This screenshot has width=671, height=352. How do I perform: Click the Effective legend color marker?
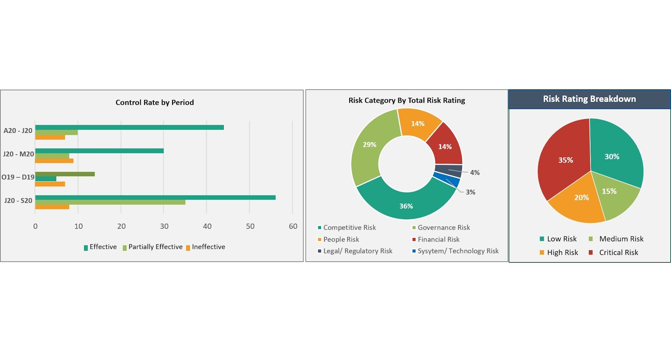coord(86,248)
